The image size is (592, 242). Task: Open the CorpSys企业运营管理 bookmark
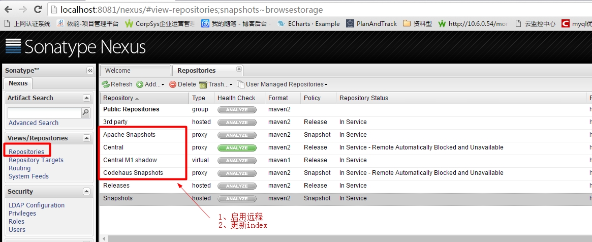click(160, 24)
